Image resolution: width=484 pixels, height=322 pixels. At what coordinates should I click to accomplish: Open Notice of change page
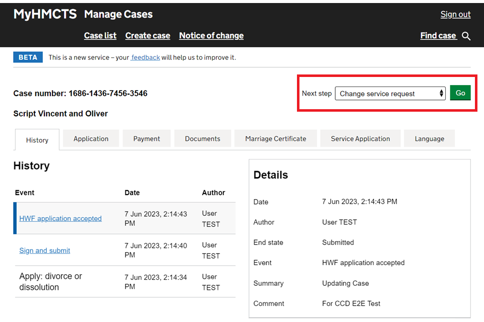(211, 36)
